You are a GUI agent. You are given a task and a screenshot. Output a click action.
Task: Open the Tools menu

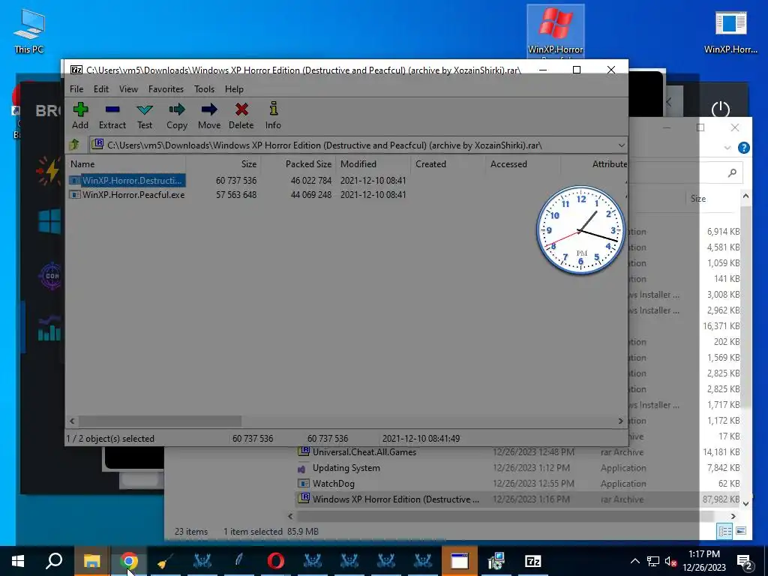204,89
